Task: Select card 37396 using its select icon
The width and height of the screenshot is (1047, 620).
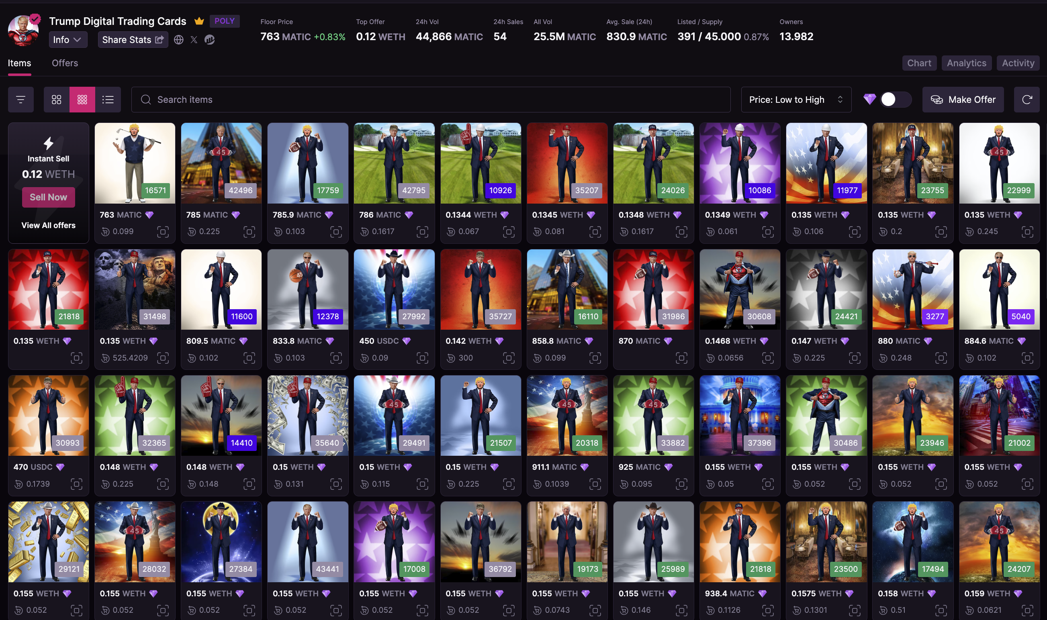Action: tap(768, 484)
